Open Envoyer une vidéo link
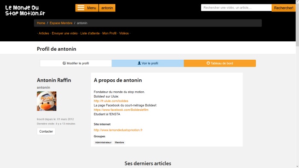 [64, 33]
